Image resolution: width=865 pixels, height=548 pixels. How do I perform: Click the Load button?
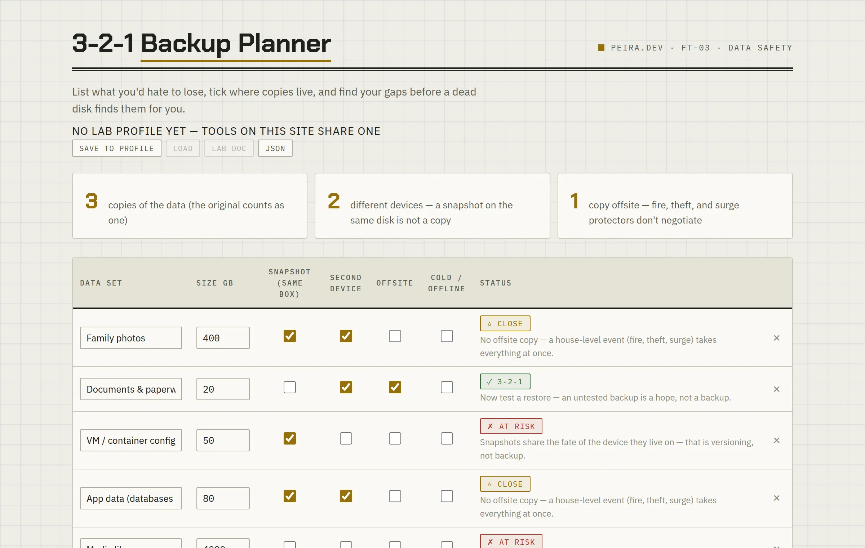click(183, 148)
